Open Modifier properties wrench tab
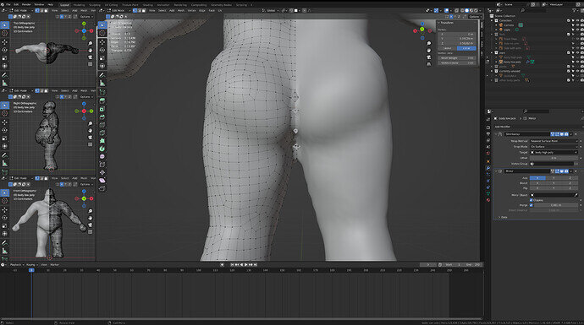The width and height of the screenshot is (584, 325). click(x=488, y=168)
